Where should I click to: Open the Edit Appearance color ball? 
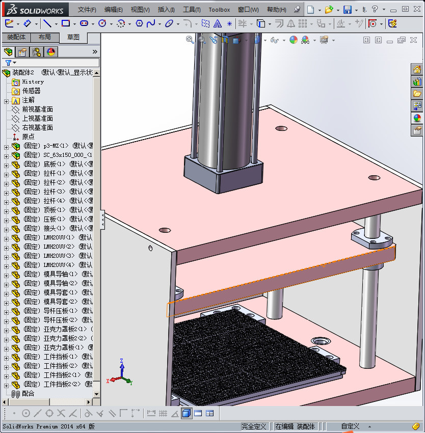(294, 40)
